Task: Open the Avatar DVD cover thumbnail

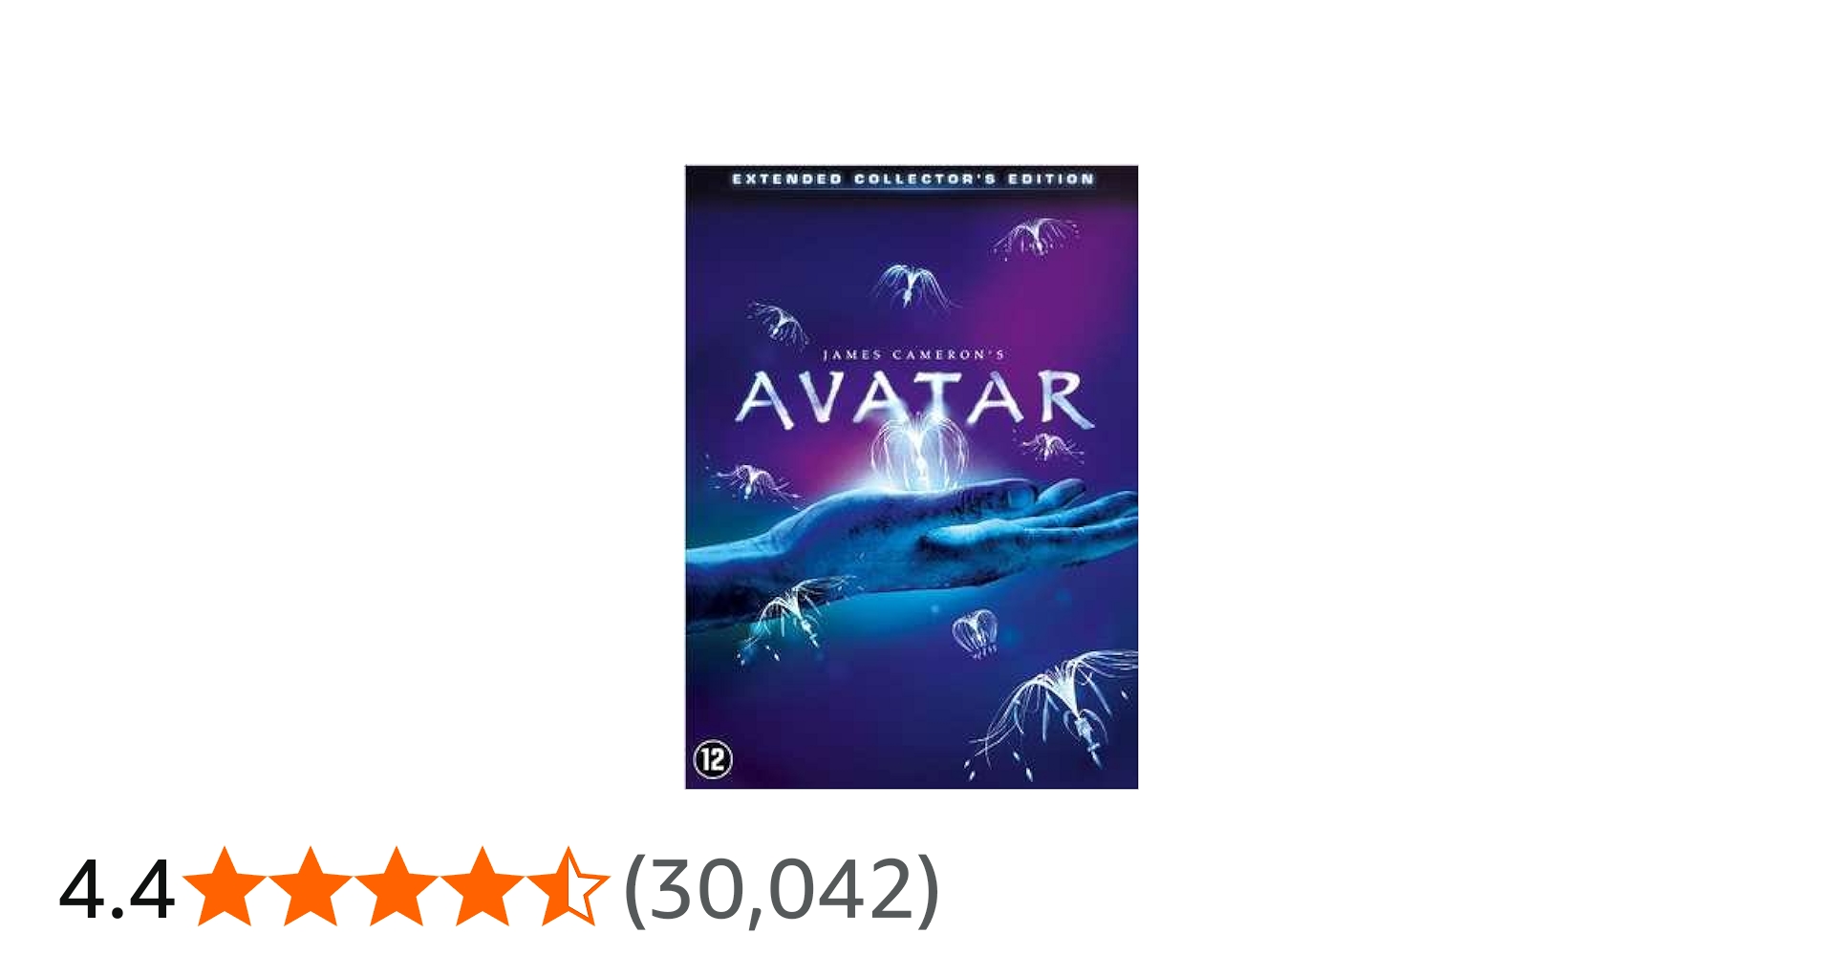Action: pos(912,477)
